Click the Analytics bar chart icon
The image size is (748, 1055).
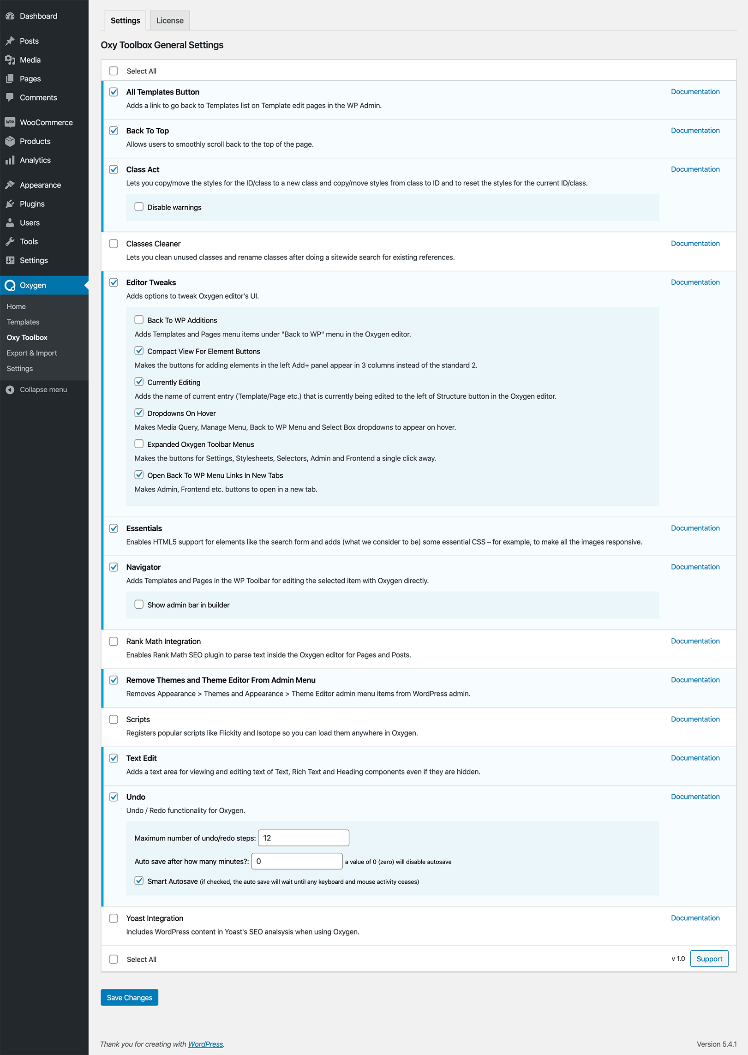coord(10,160)
